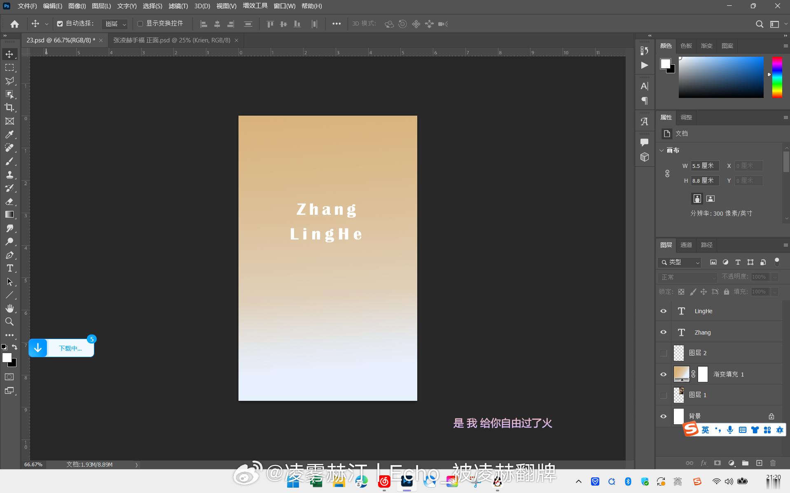
Task: Click the more options ellipsis in options bar
Action: tap(337, 24)
